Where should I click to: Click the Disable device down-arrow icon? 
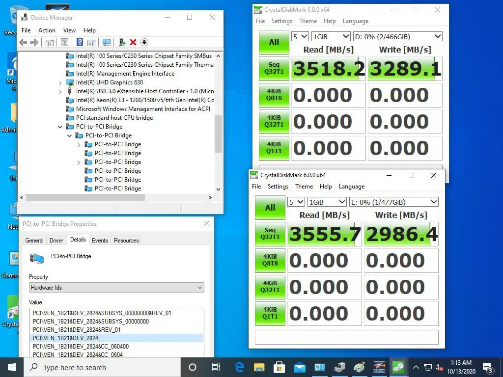pyautogui.click(x=144, y=43)
